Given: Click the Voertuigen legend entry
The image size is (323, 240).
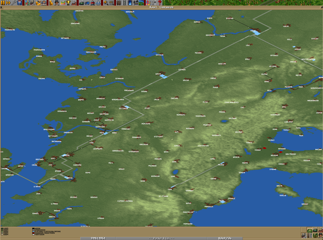Looking at the screenshot, I should [x=39, y=234].
